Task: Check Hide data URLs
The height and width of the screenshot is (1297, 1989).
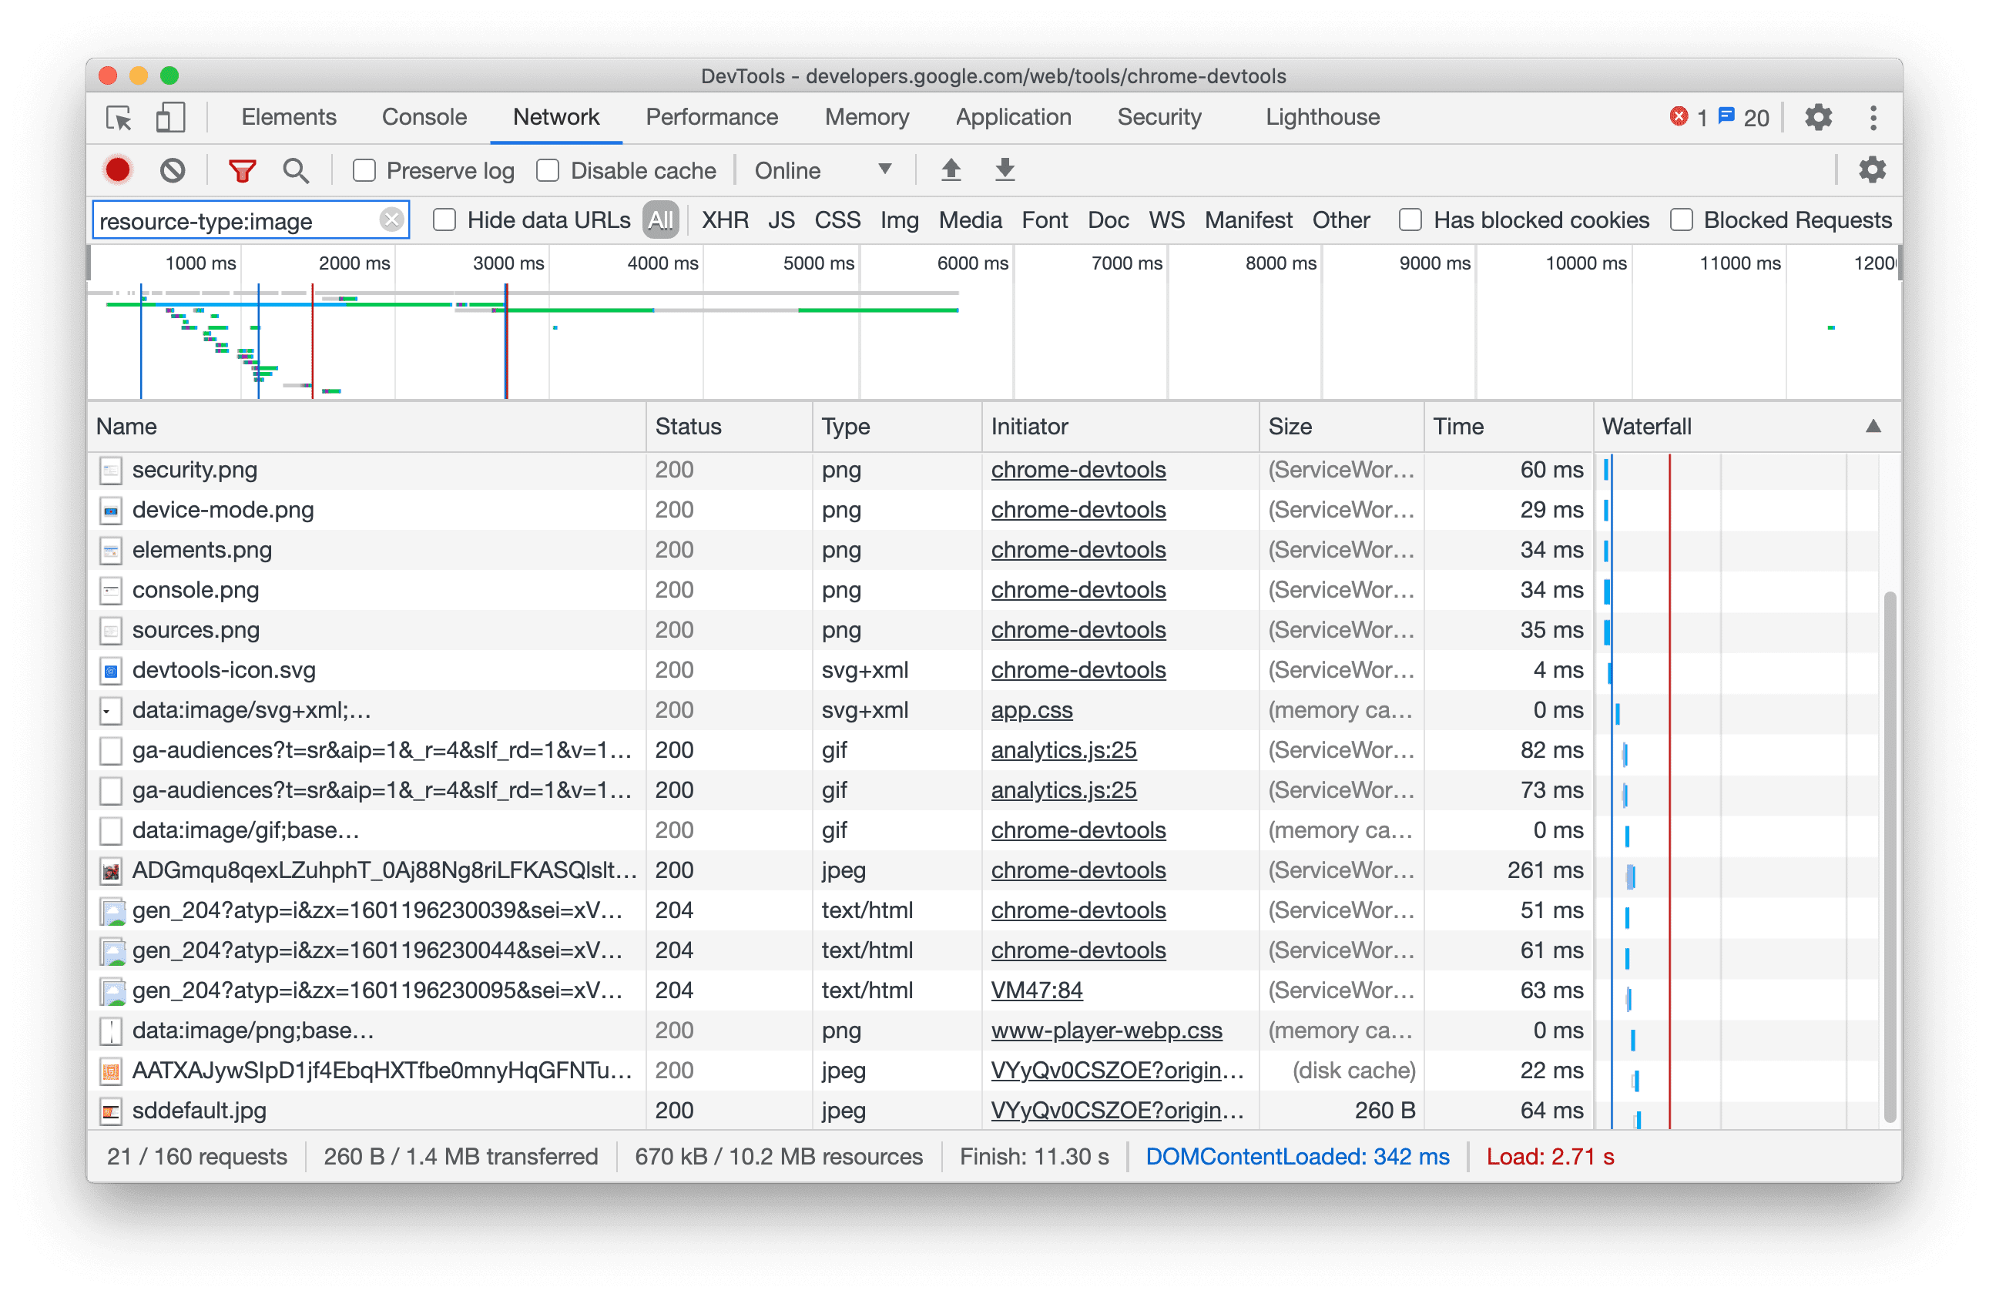Action: (444, 220)
